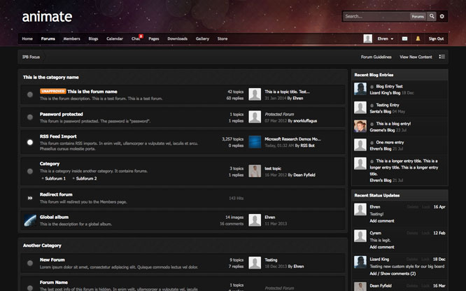The image size is (466, 291).
Task: Click the Redirect forum double-arrow icon
Action: 30,198
